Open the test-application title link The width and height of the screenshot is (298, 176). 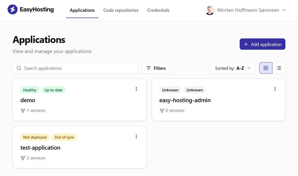click(40, 148)
